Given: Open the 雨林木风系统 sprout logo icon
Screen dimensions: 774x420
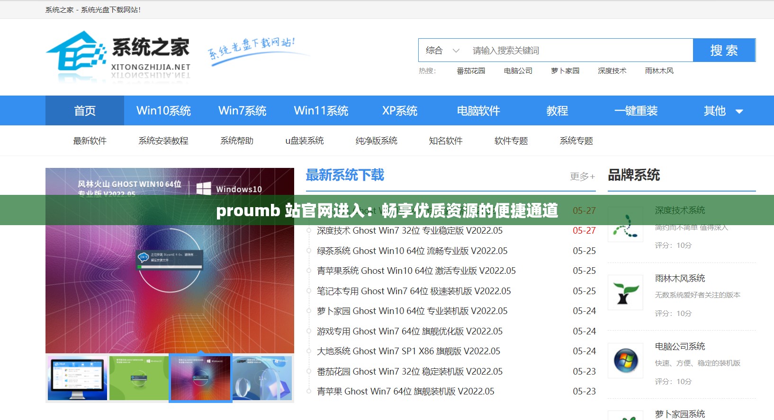Looking at the screenshot, I should pos(625,292).
